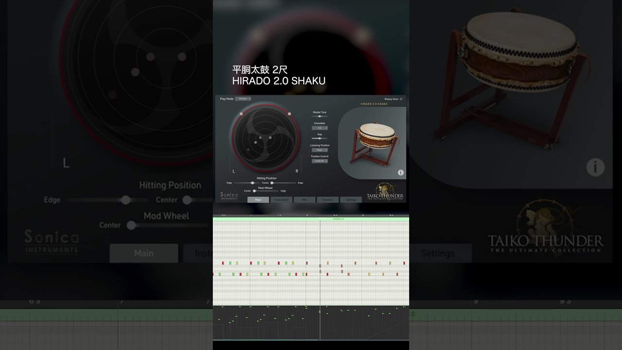Viewport: 622px width, 350px height.
Task: Click the lowest hit-point dot on the drum pad
Action: [248, 150]
